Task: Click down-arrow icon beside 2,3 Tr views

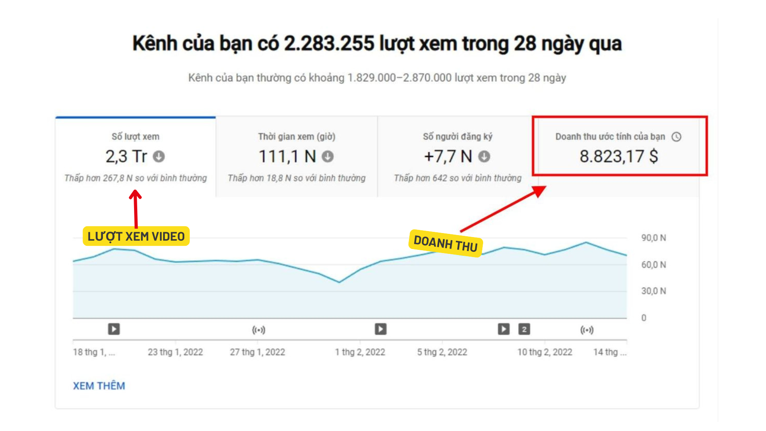Action: (x=159, y=156)
